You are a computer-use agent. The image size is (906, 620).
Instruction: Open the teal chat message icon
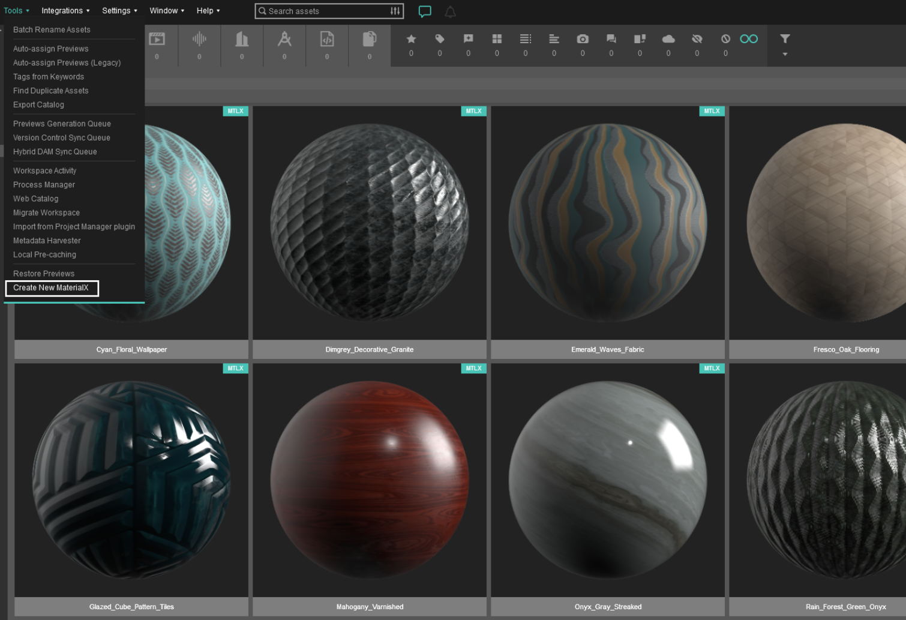click(425, 11)
